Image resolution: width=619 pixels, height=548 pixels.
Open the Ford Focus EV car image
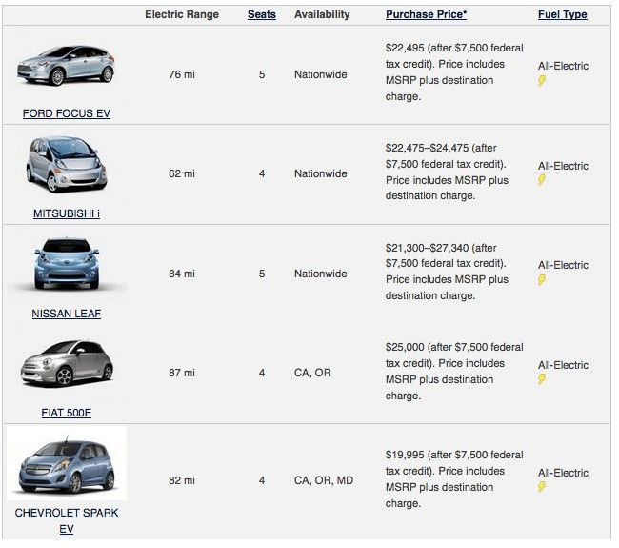click(66, 66)
